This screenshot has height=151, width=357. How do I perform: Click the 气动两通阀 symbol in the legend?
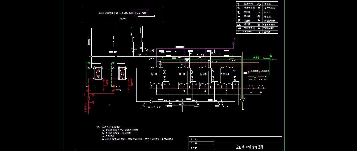coord(239,28)
